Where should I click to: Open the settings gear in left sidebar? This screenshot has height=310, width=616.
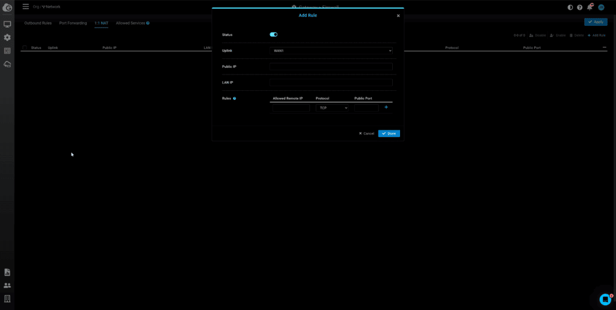tap(7, 38)
